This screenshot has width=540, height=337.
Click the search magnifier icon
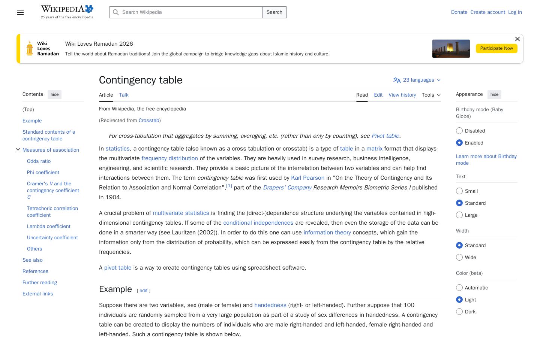(x=116, y=12)
